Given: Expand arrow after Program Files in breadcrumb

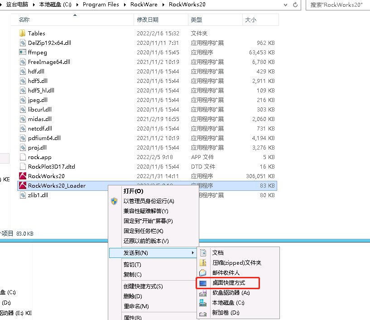Looking at the screenshot, I should [125, 5].
